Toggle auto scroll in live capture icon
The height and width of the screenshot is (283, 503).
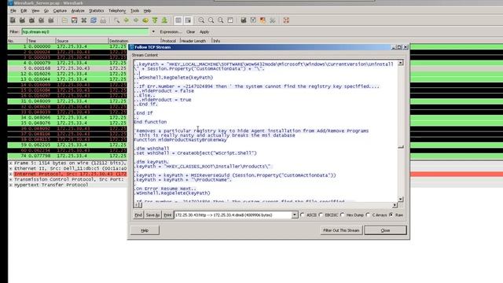coord(188,20)
